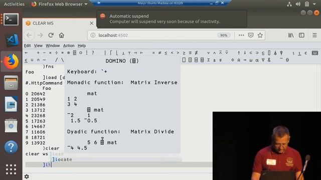Insert the match (≡) glyph
The width and height of the screenshot is (321, 180).
pos(190,53)
